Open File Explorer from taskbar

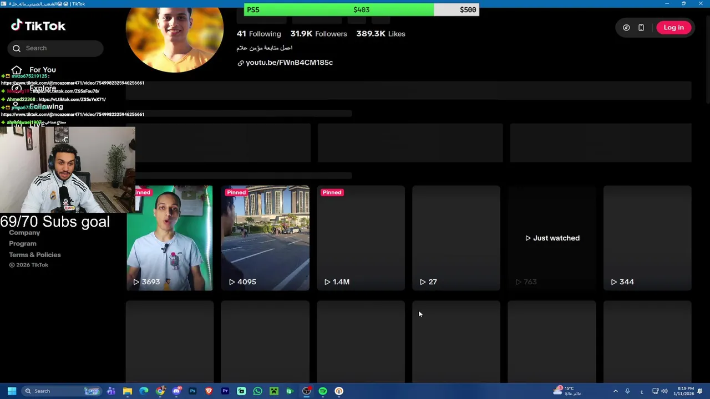[128, 391]
